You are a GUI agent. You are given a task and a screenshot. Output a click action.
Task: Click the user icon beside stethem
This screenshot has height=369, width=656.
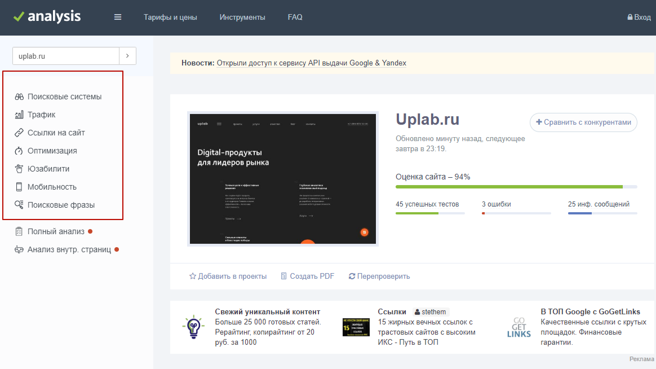pos(417,312)
